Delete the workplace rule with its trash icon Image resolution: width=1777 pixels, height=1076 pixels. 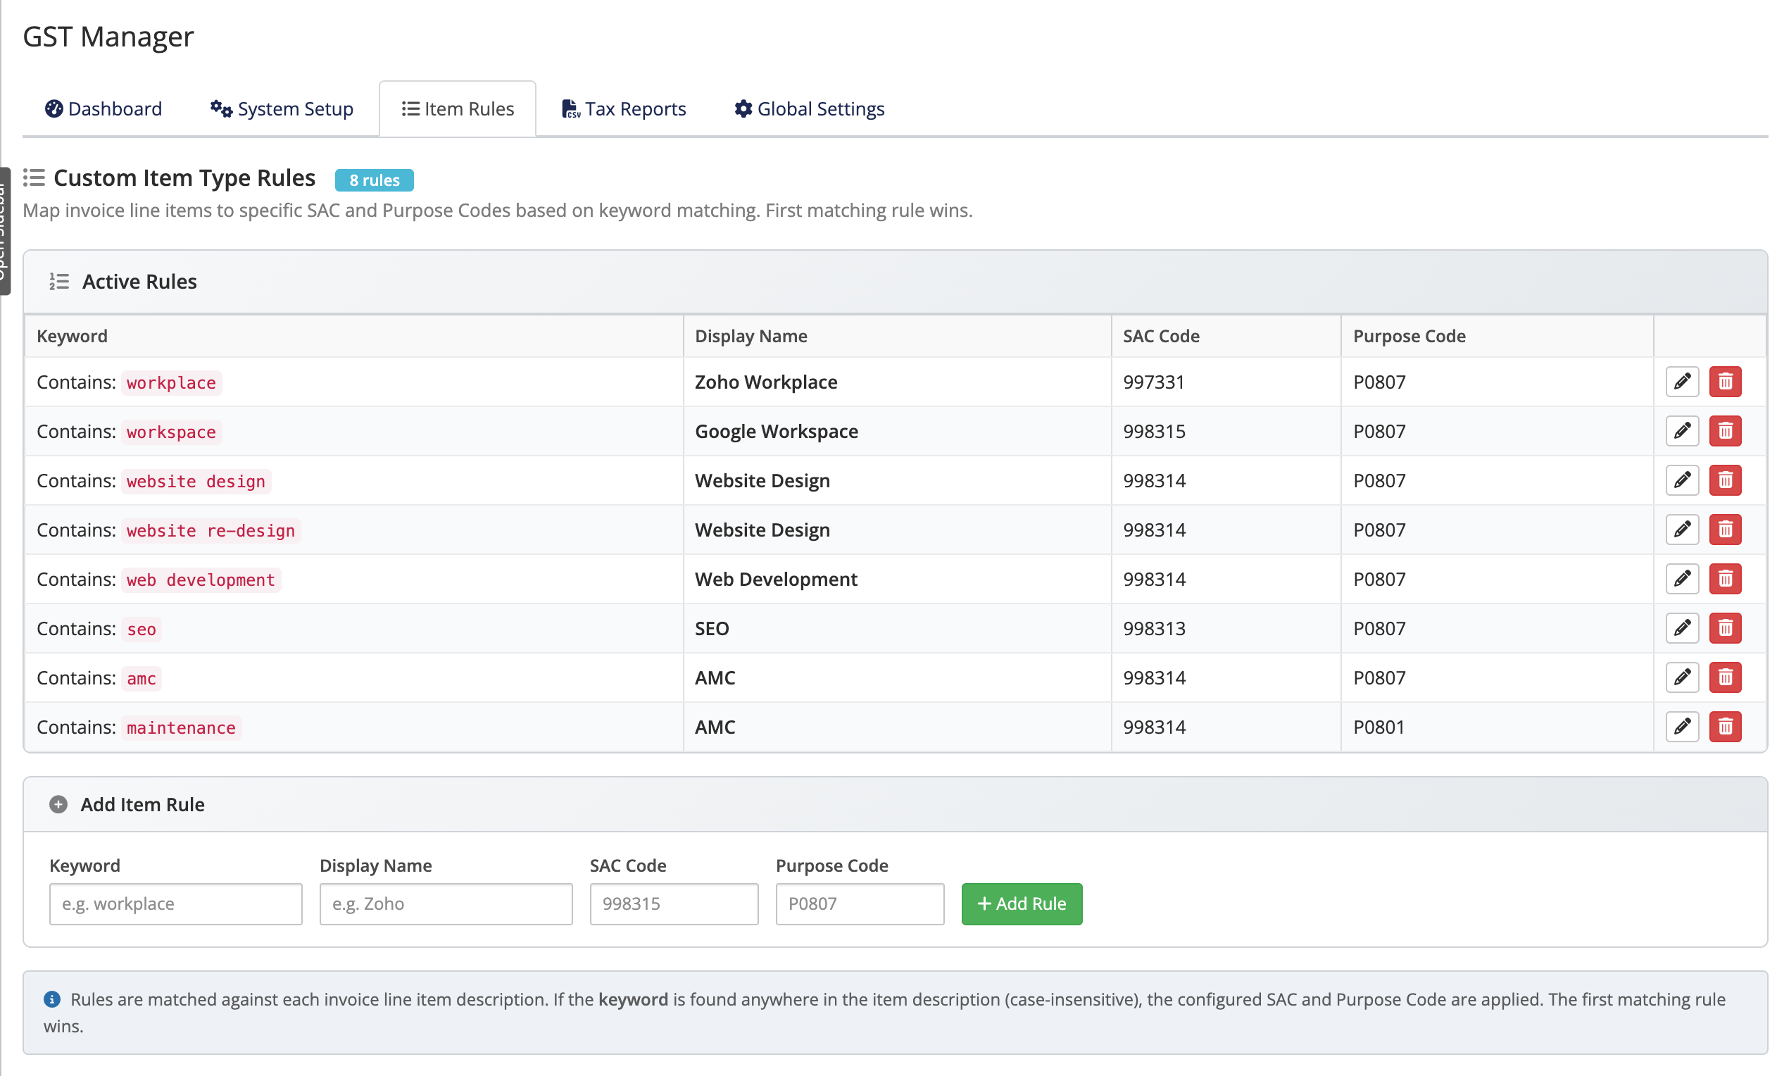coord(1725,382)
